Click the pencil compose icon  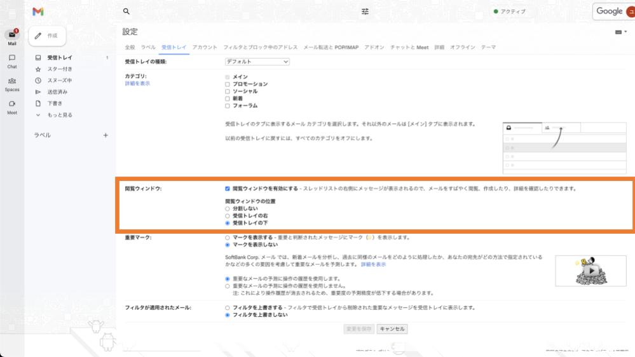tap(38, 36)
